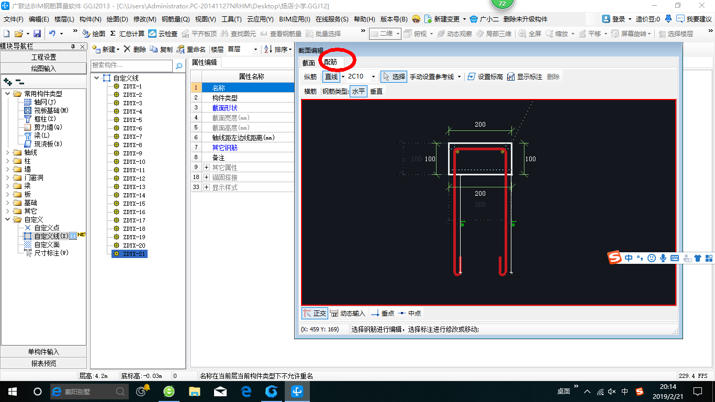The width and height of the screenshot is (715, 402).
Task: Collapse the 常用构件类型 folder
Action: (x=8, y=94)
